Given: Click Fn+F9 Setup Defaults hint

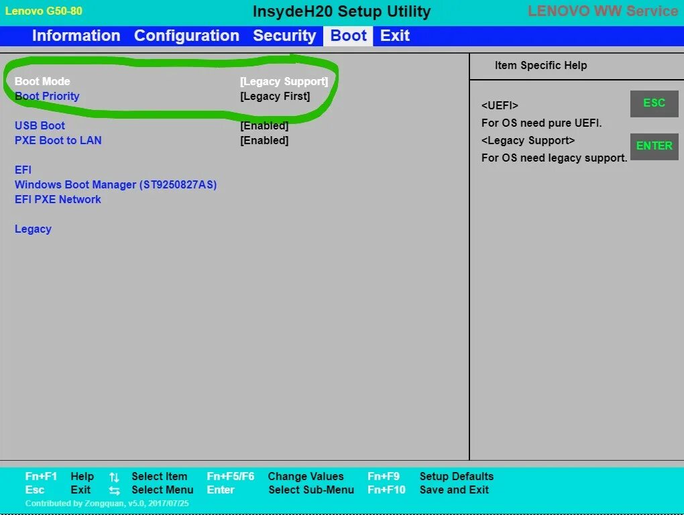Looking at the screenshot, I should [x=431, y=477].
